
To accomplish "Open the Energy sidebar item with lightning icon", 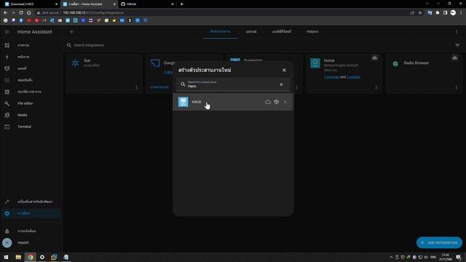I will pos(31,57).
